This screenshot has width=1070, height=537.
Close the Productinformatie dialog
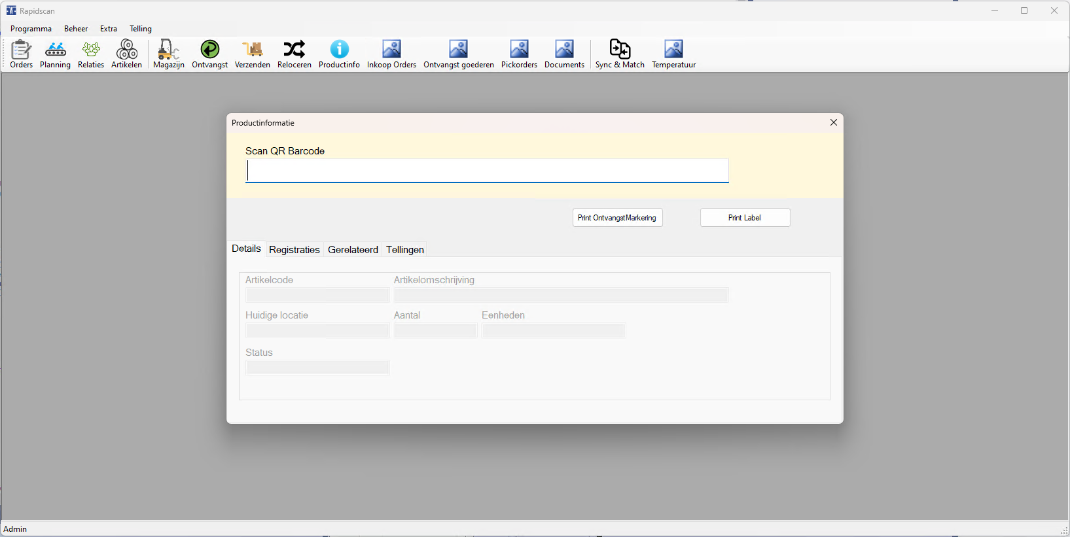(834, 122)
